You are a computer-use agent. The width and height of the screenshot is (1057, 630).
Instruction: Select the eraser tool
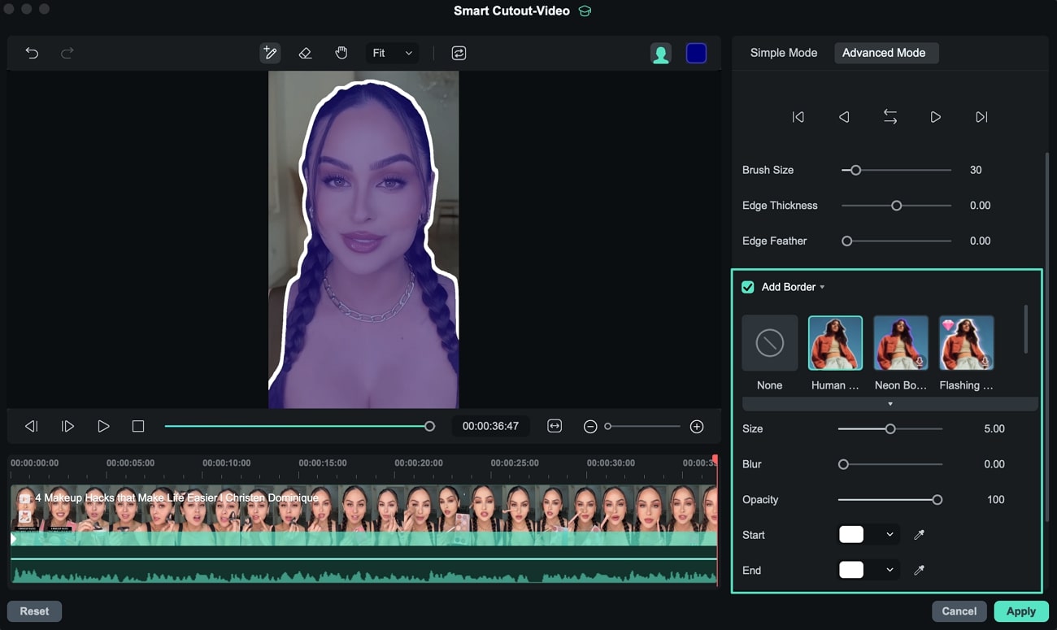(x=305, y=53)
